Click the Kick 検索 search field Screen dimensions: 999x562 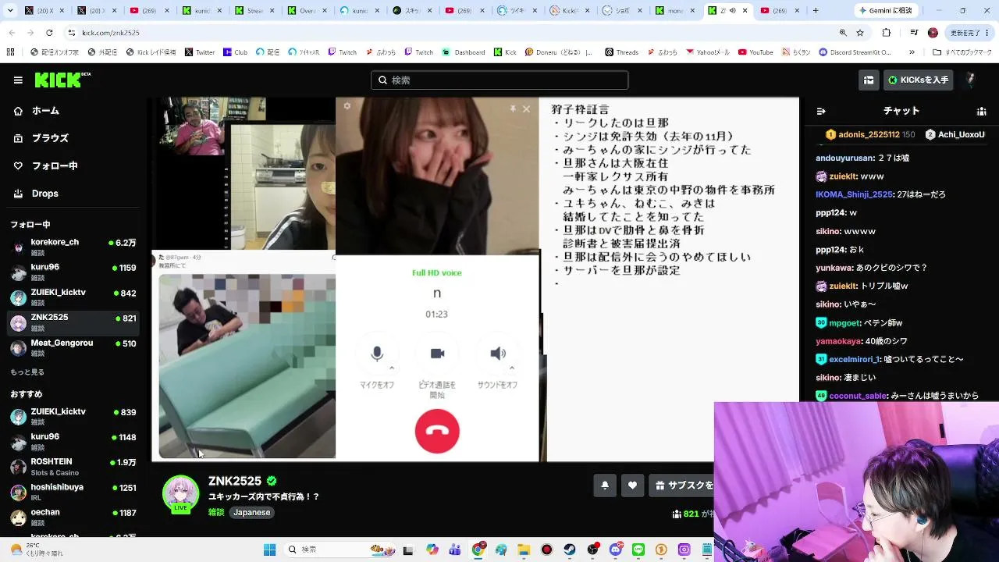499,80
